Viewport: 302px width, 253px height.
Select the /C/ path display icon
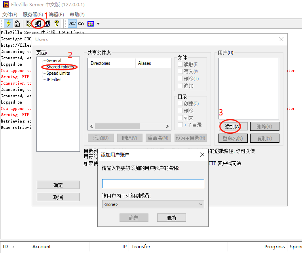point(72,23)
